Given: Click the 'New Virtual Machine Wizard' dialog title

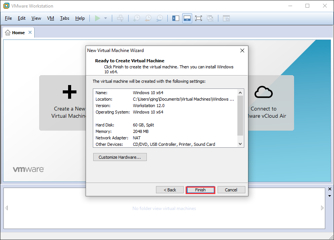Looking at the screenshot, I should click(115, 51).
